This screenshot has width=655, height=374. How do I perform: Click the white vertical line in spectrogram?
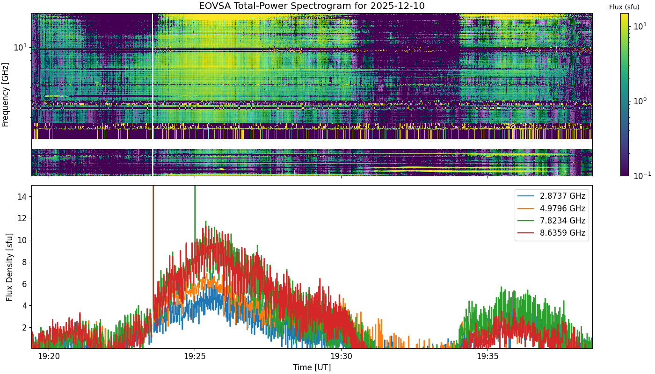click(x=153, y=94)
